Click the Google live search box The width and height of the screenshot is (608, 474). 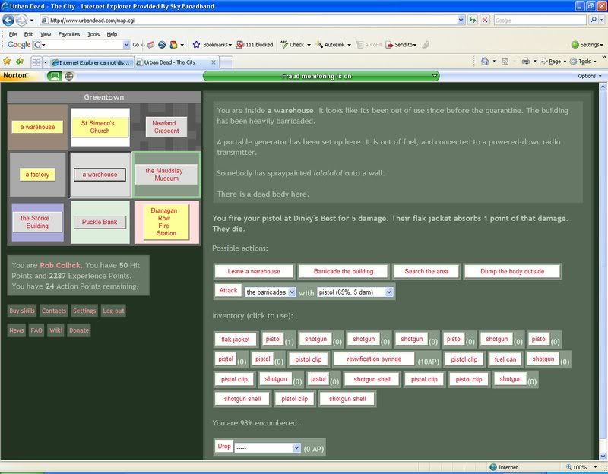540,21
